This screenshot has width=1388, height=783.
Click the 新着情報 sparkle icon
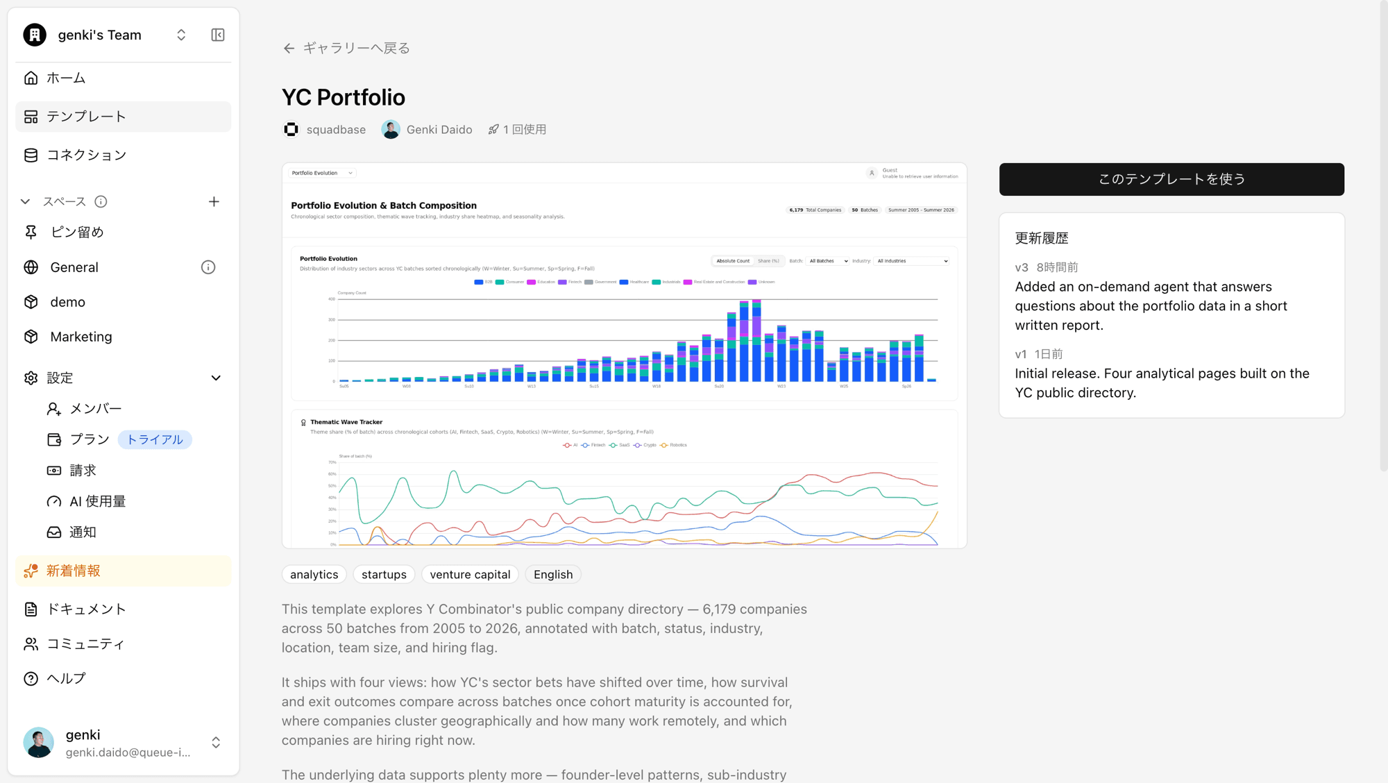(31, 571)
